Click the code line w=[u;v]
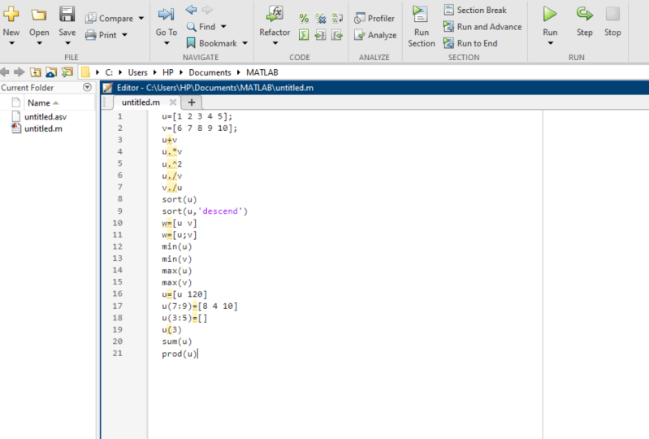 click(180, 235)
